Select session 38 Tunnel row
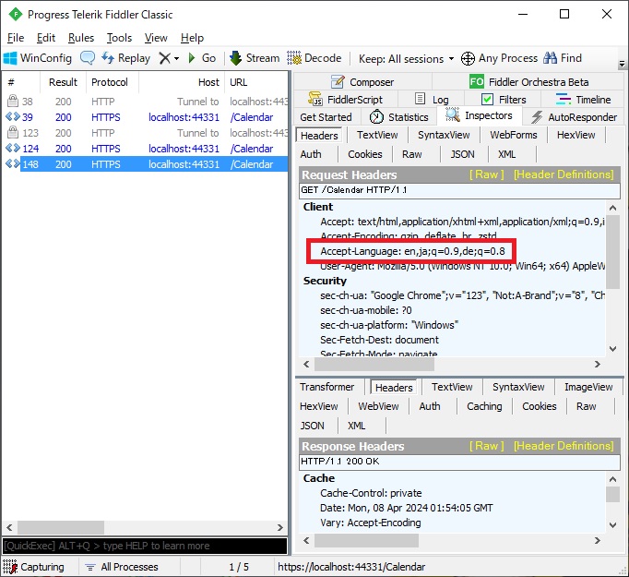629x577 pixels. (145, 102)
